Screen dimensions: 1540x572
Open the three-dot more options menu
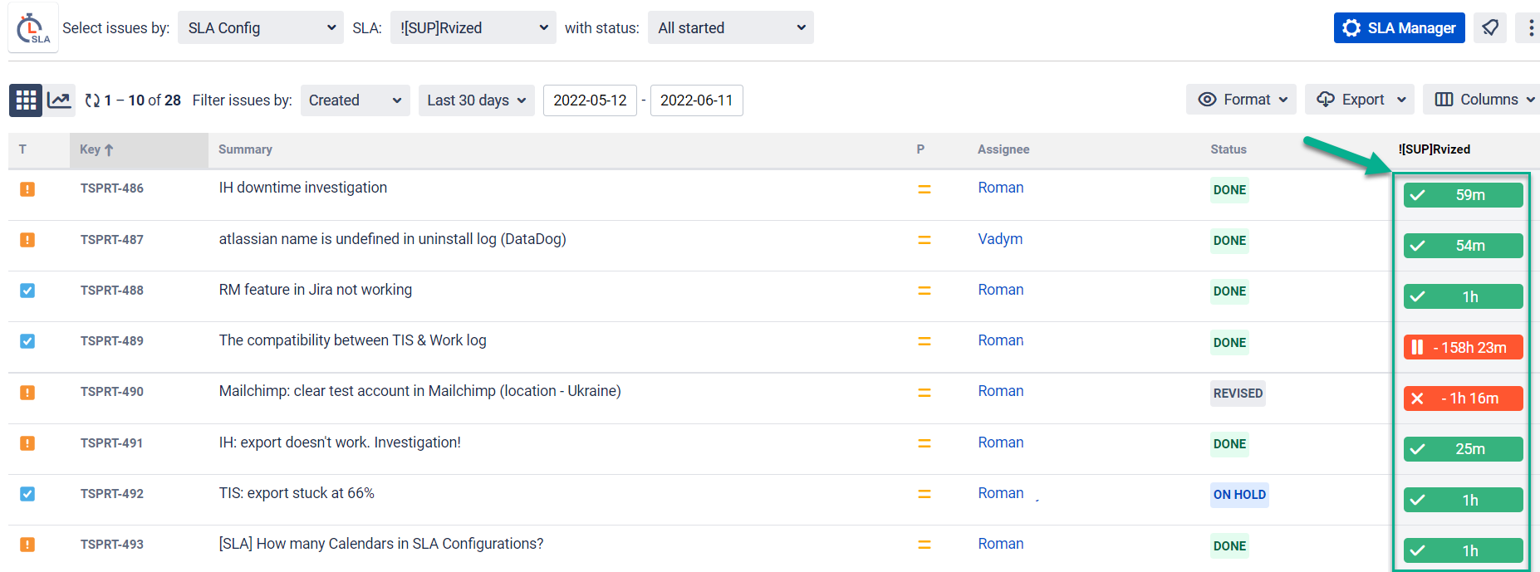coord(1530,27)
